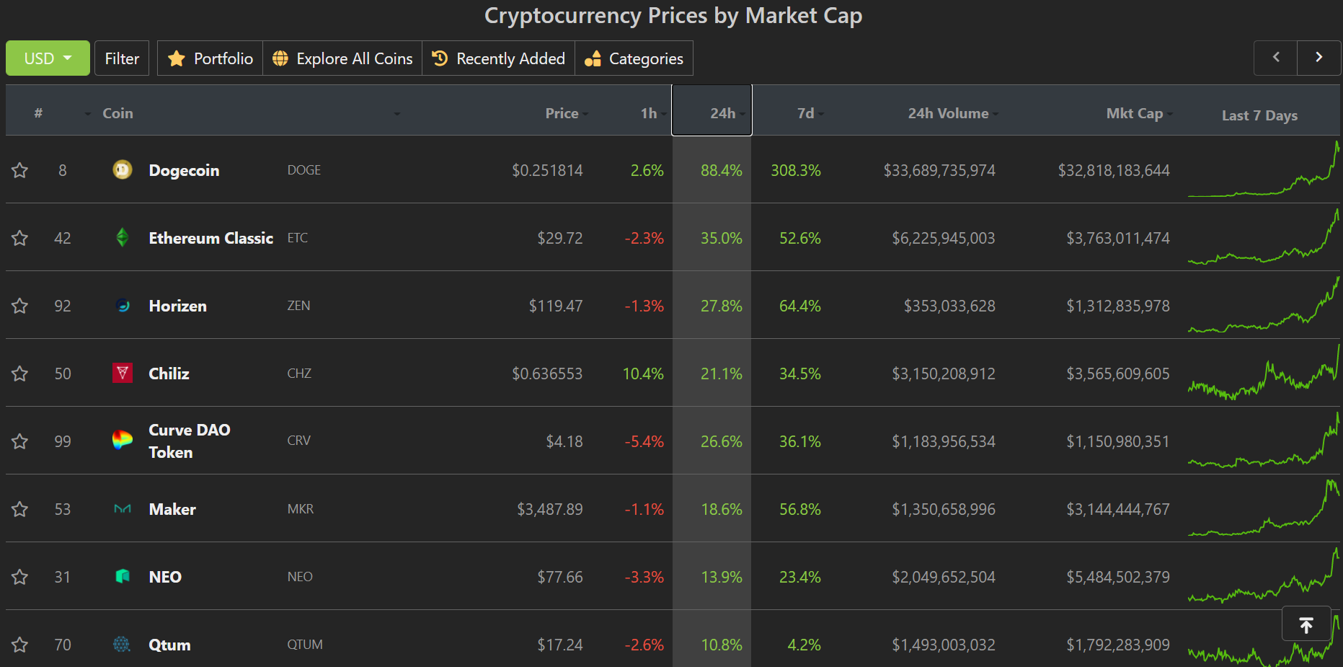Click the Ethereum Classic diamond logo
This screenshot has width=1343, height=667.
coord(123,237)
